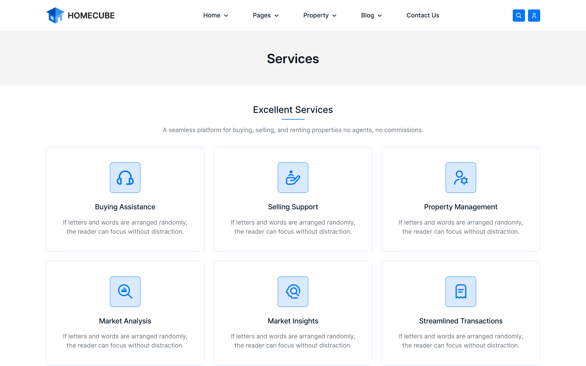The height and width of the screenshot is (366, 586).
Task: Expand the Pages dropdown chevron
Action: point(277,16)
